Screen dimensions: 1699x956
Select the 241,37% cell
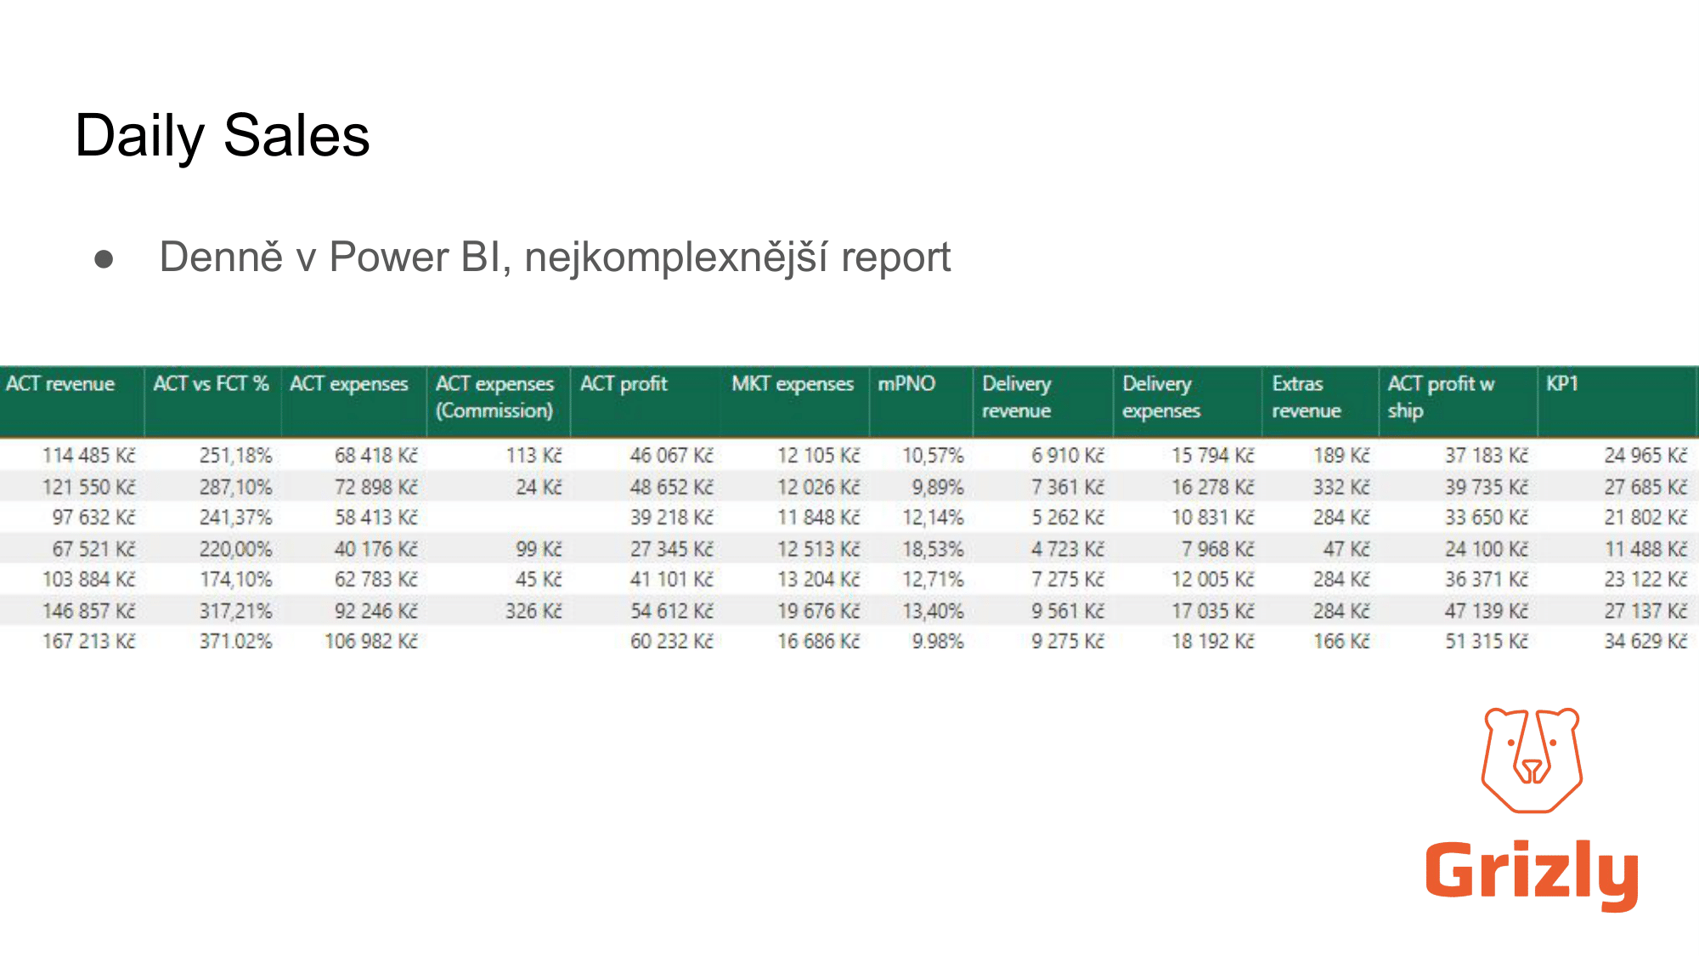236,518
